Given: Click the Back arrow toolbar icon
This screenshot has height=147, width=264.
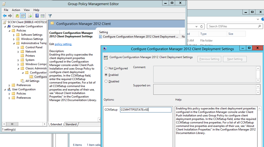Looking at the screenshot, I should point(5,16).
